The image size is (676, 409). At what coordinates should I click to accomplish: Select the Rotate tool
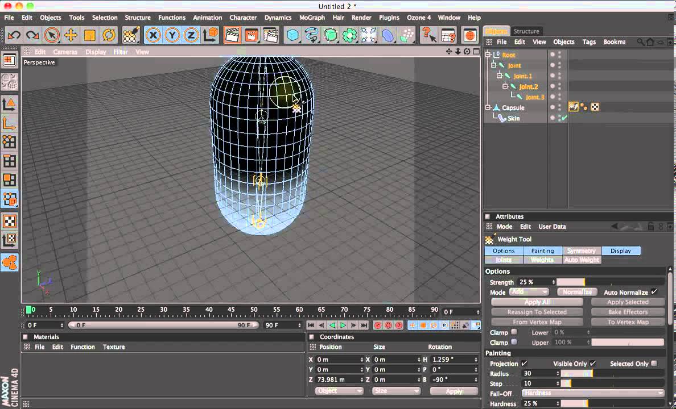109,35
